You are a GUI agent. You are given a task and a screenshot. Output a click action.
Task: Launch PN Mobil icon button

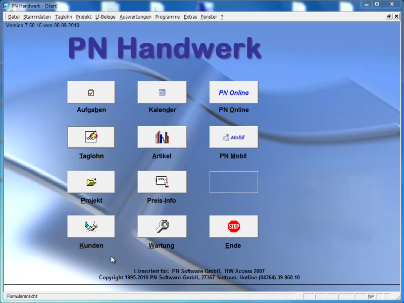click(233, 137)
